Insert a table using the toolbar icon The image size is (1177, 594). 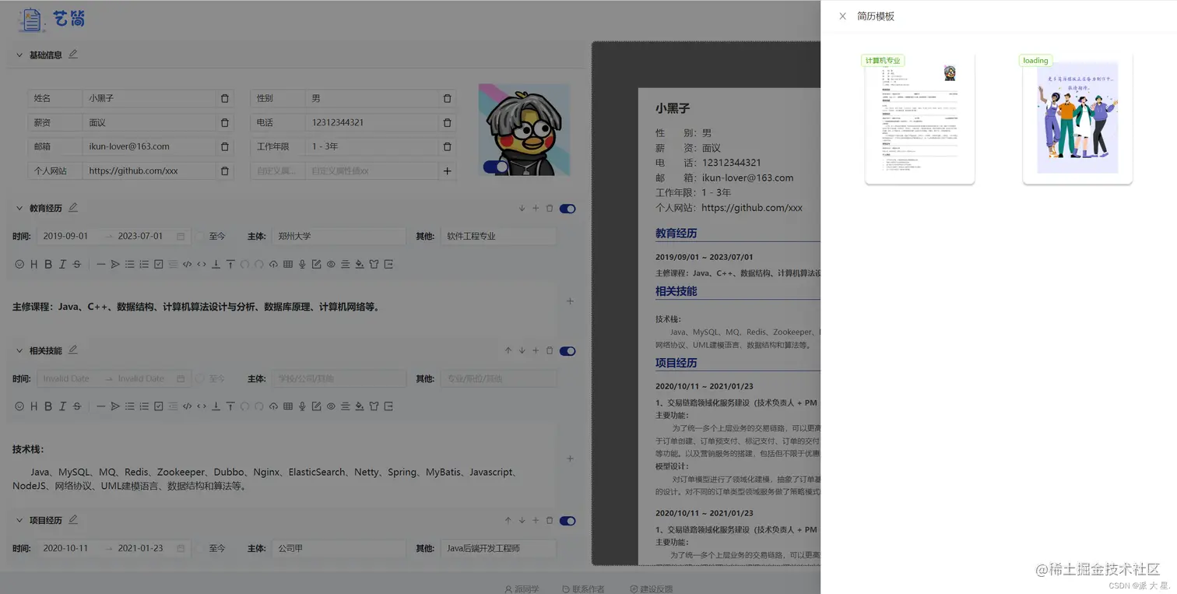(289, 263)
